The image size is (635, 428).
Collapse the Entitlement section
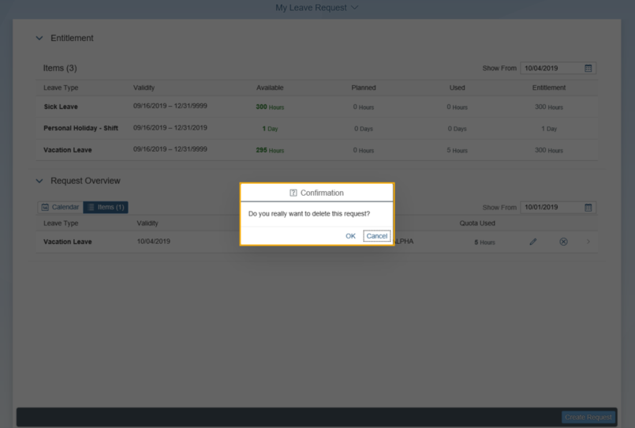coord(39,38)
